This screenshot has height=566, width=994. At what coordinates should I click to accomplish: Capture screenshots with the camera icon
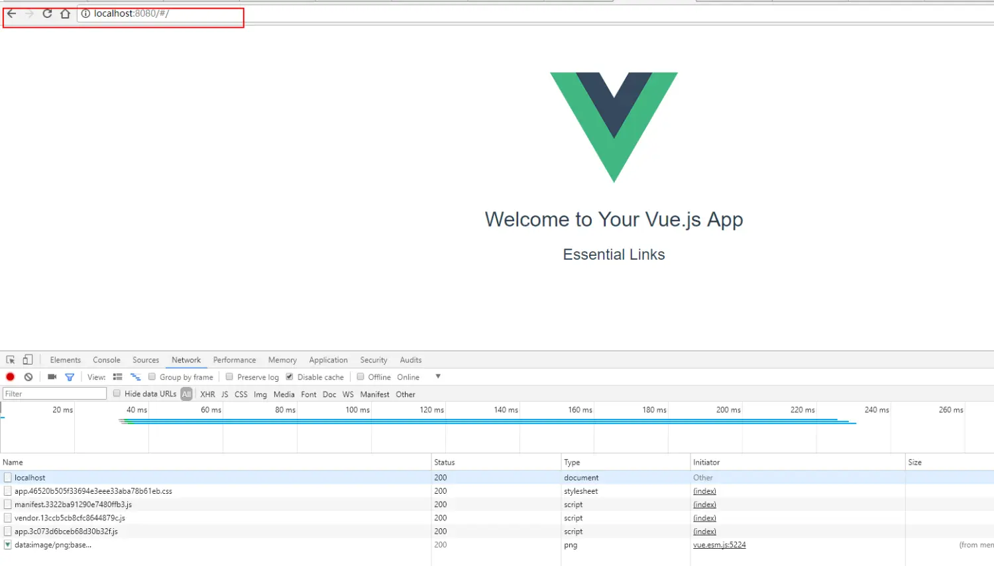pos(52,376)
